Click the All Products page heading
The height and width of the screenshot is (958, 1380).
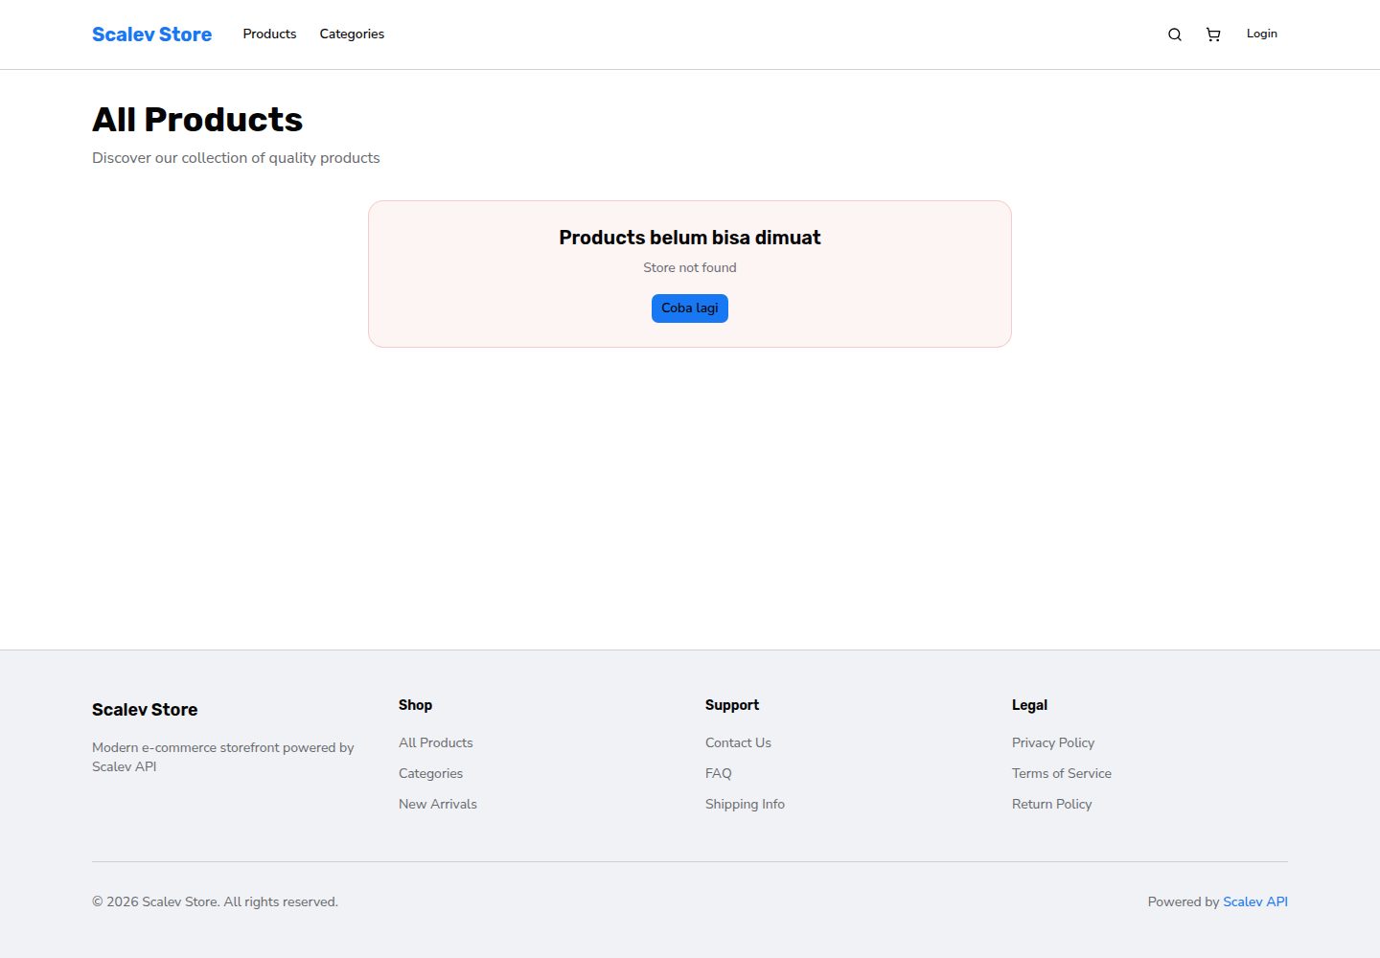coord(197,120)
